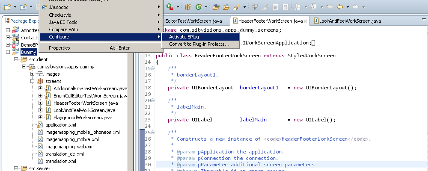Screen dimensions: 428x171
Task: Choose Convert to Plug-in Projects
Action: [200, 44]
